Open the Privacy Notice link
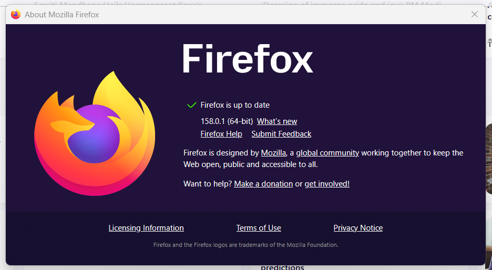 tap(358, 228)
